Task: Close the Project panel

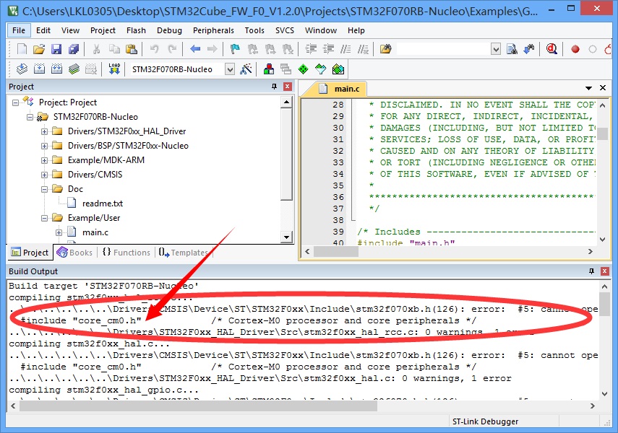Action: tap(288, 87)
